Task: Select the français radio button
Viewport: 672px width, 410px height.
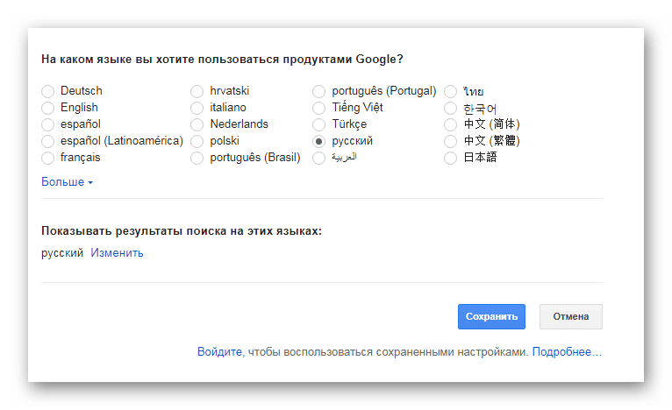Action: click(x=47, y=158)
